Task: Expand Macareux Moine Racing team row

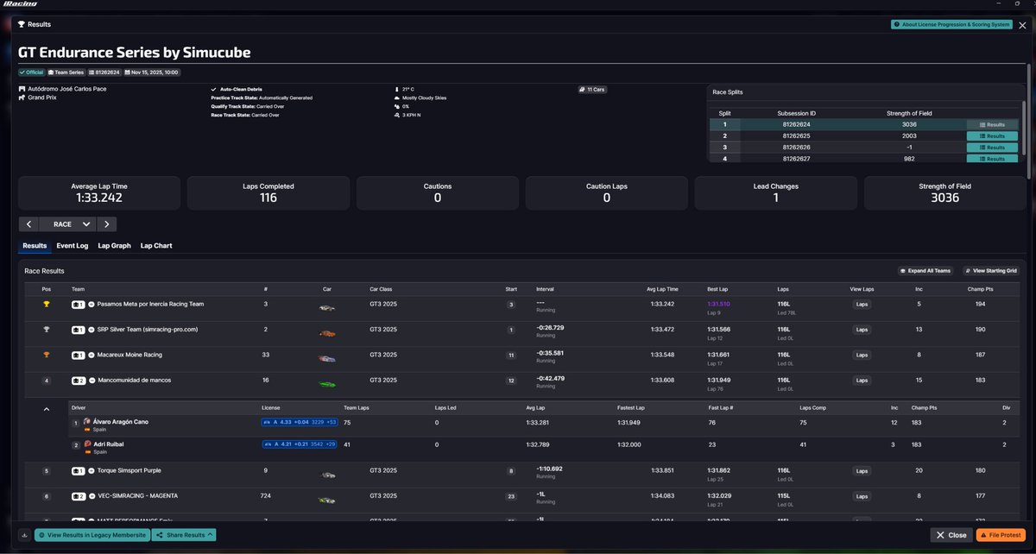Action: click(92, 355)
